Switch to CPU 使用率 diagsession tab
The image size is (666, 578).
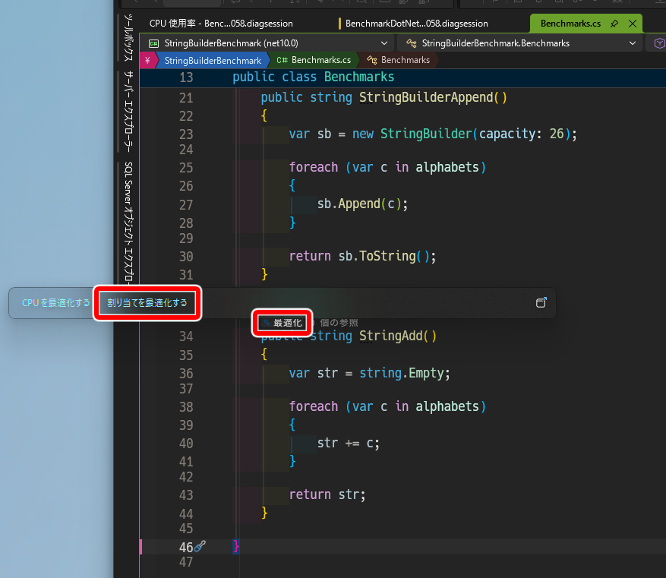click(221, 24)
